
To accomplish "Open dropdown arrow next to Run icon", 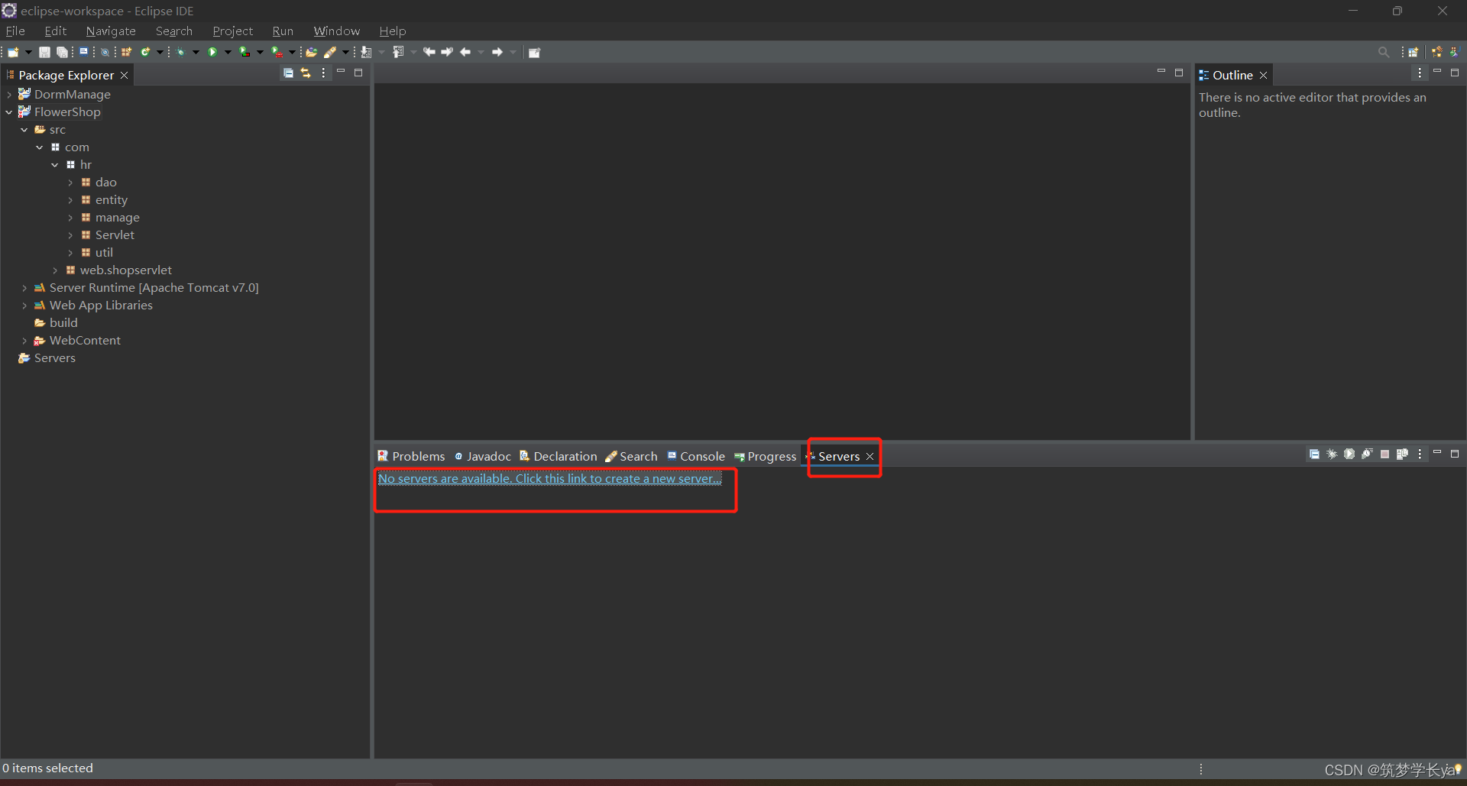I will 228,52.
